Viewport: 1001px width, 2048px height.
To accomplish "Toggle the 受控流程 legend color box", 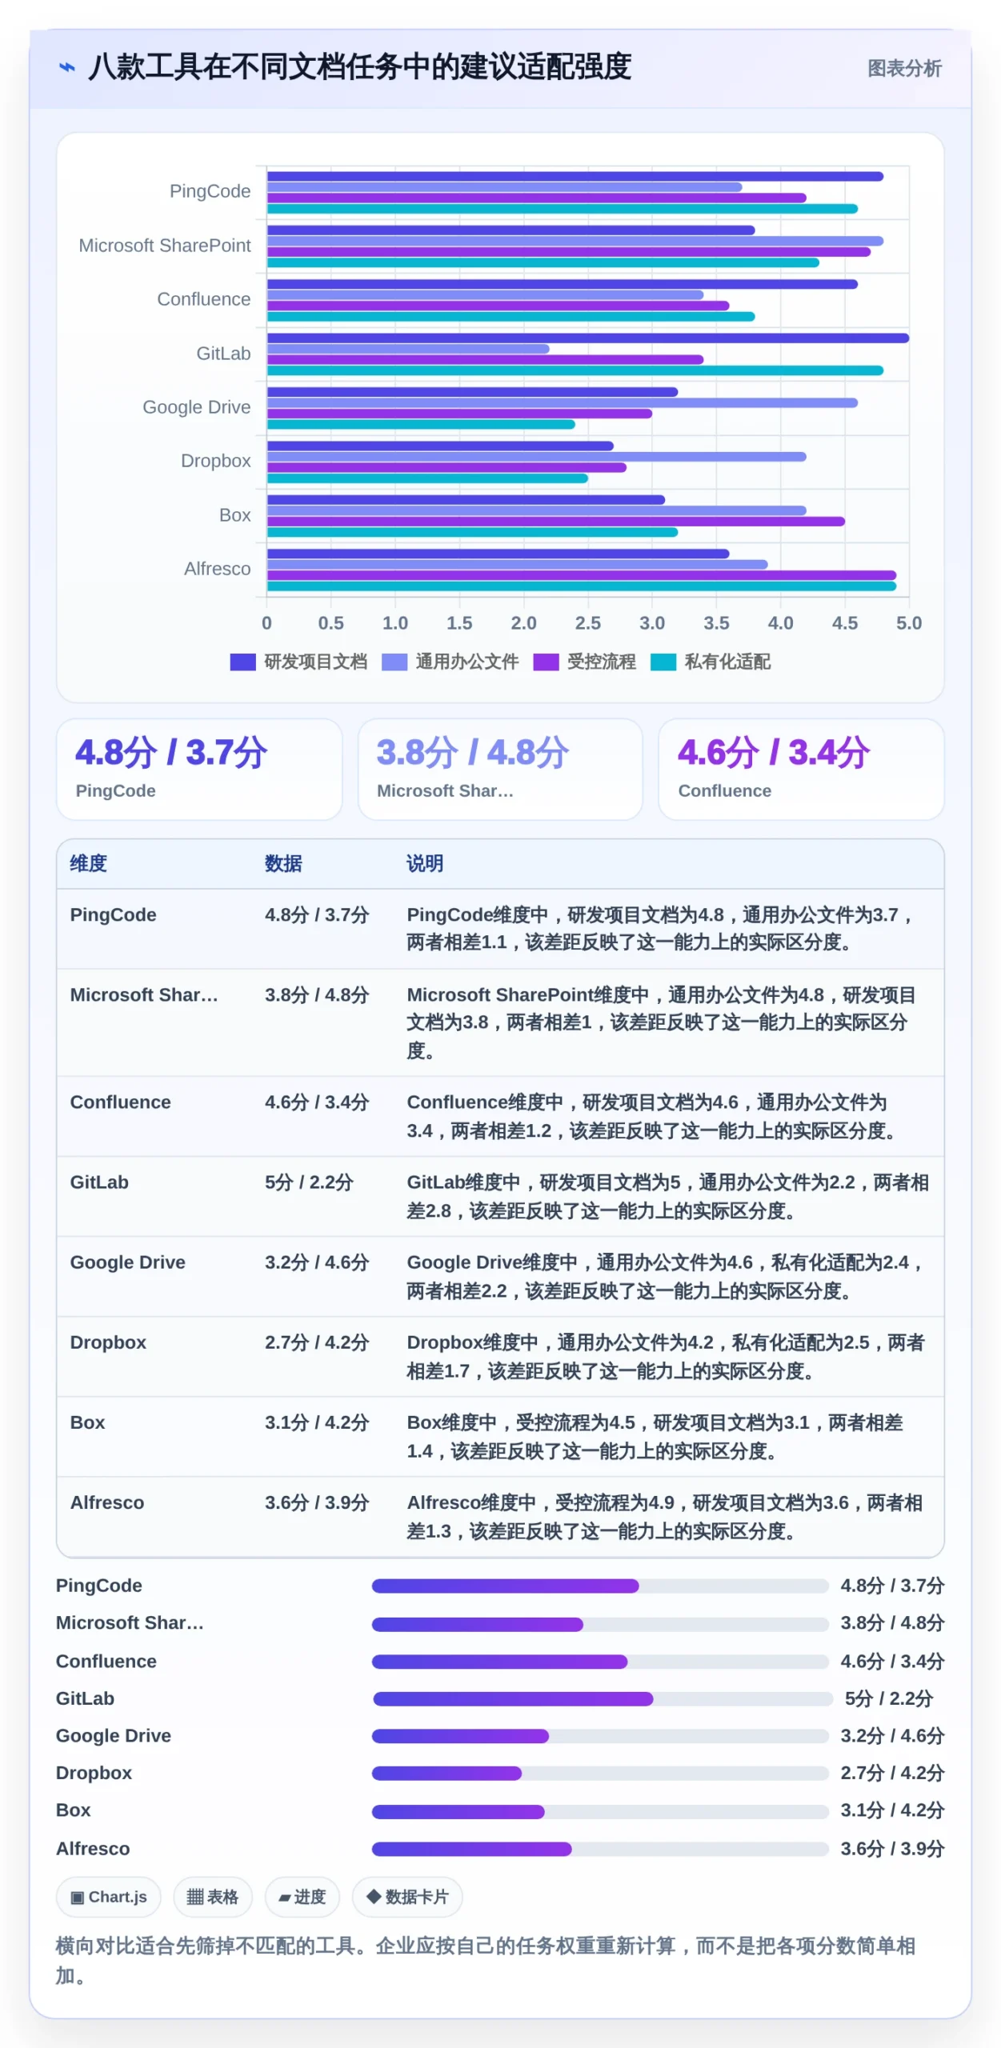I will point(546,662).
